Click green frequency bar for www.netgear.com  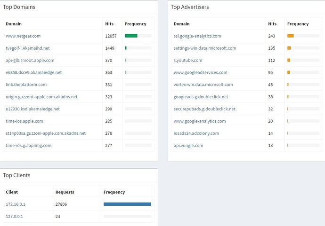point(131,36)
